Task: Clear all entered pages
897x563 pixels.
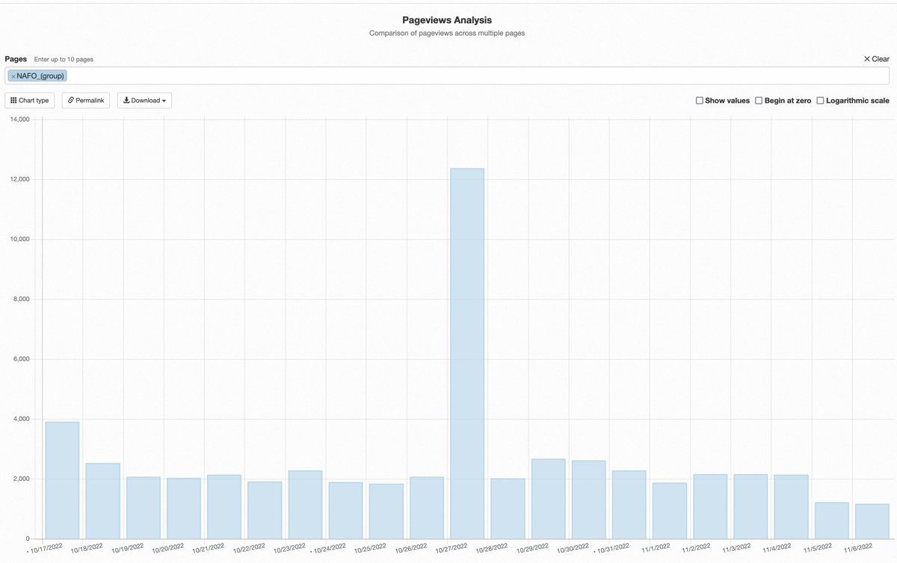Action: (x=876, y=59)
